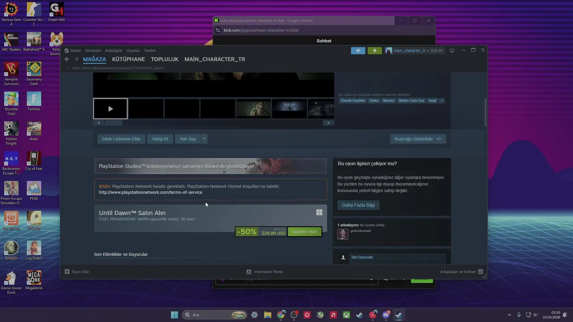Open Arkadaşlar ve Sohbet friends panel
This screenshot has height=322, width=573.
tap(461, 271)
